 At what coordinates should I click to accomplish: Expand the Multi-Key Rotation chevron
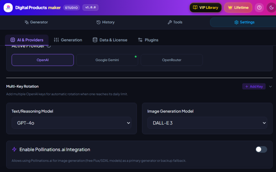[270, 86]
